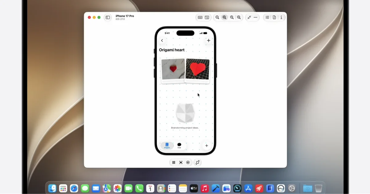Click the iPhone 17 Pro device title
This screenshot has height=194, width=370.
(x=125, y=16)
